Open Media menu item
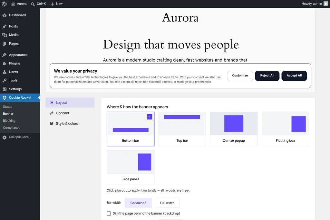 coord(20,35)
